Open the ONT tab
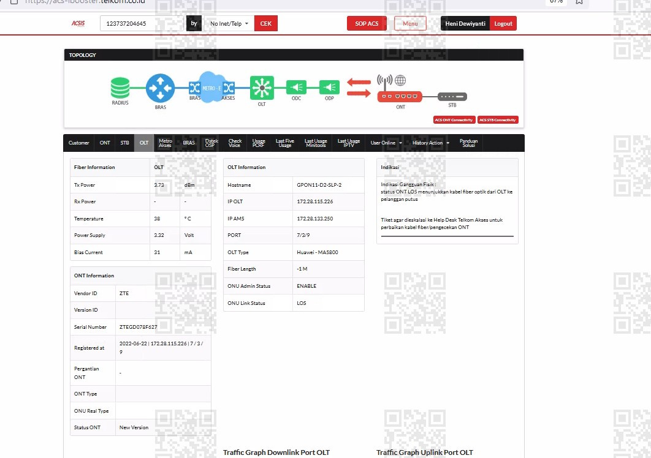651x458 pixels. tap(105, 143)
